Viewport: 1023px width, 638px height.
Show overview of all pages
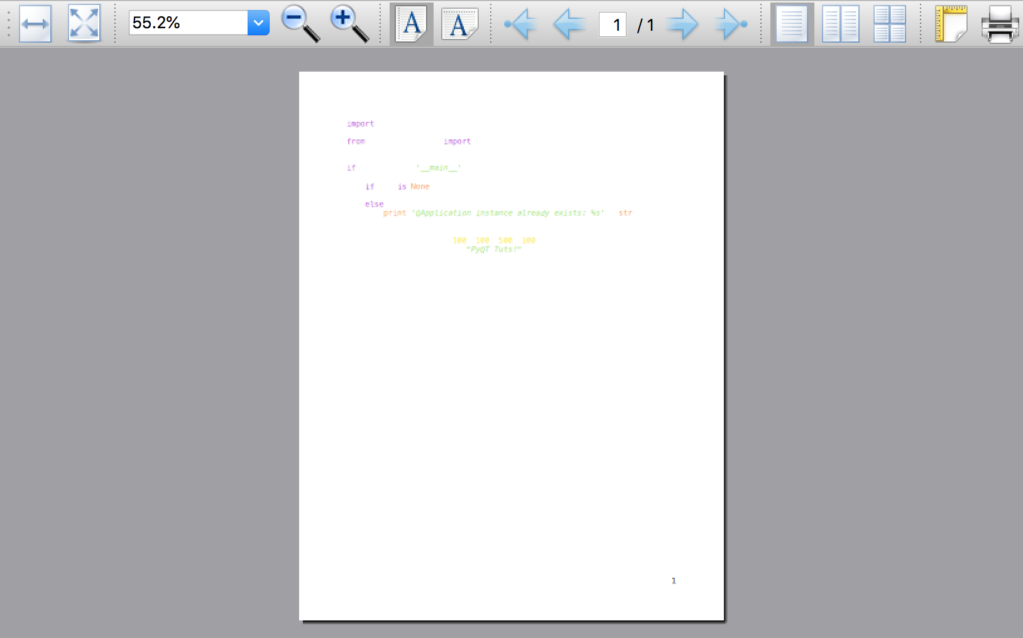890,24
